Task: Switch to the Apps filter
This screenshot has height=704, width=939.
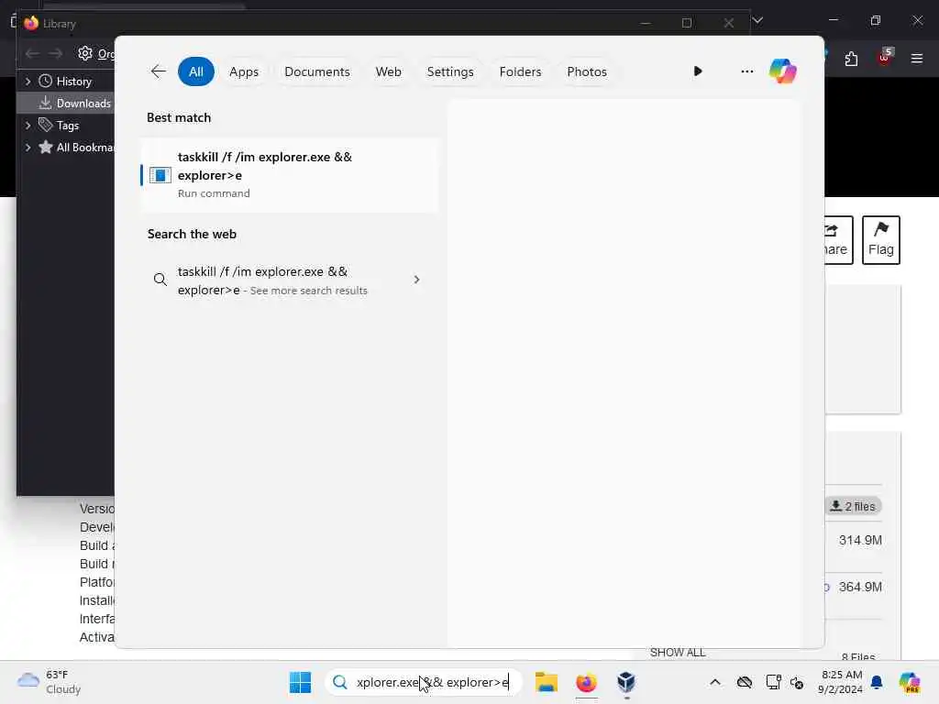Action: point(244,71)
